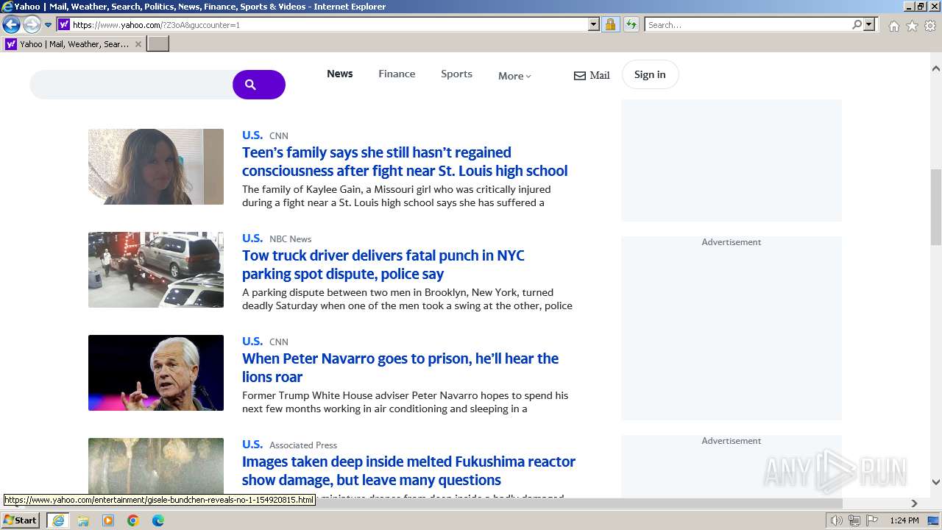The height and width of the screenshot is (530, 942).
Task: Open the News navigation item
Action: click(x=340, y=74)
